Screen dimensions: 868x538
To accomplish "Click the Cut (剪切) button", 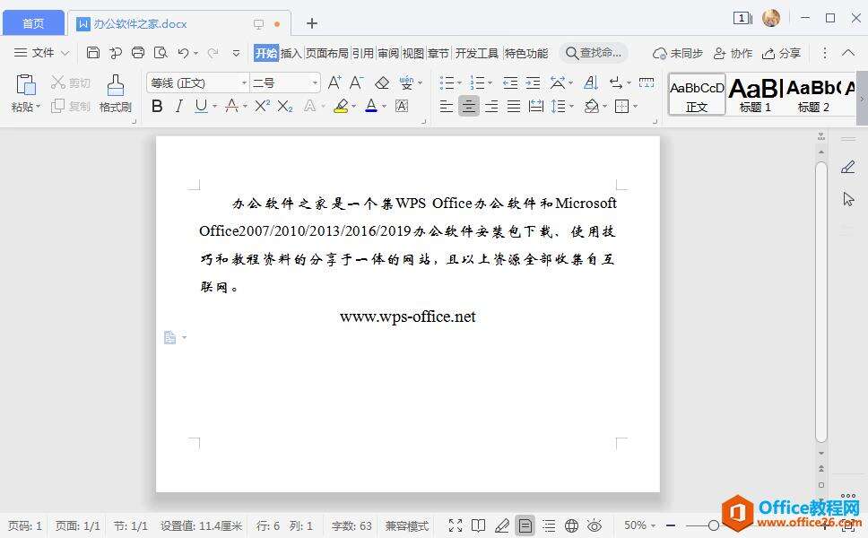I will (x=70, y=83).
